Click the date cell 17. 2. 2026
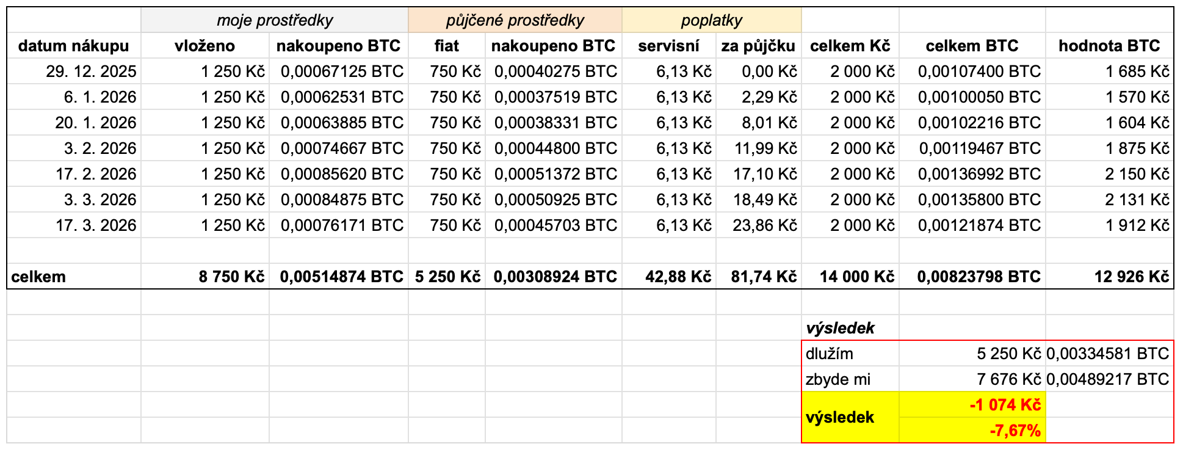The width and height of the screenshot is (1183, 452). click(74, 174)
